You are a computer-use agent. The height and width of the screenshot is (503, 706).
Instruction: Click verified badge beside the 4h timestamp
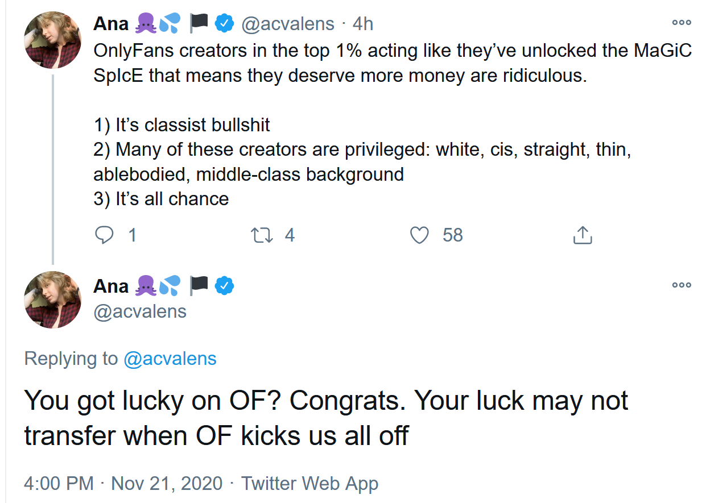point(224,23)
